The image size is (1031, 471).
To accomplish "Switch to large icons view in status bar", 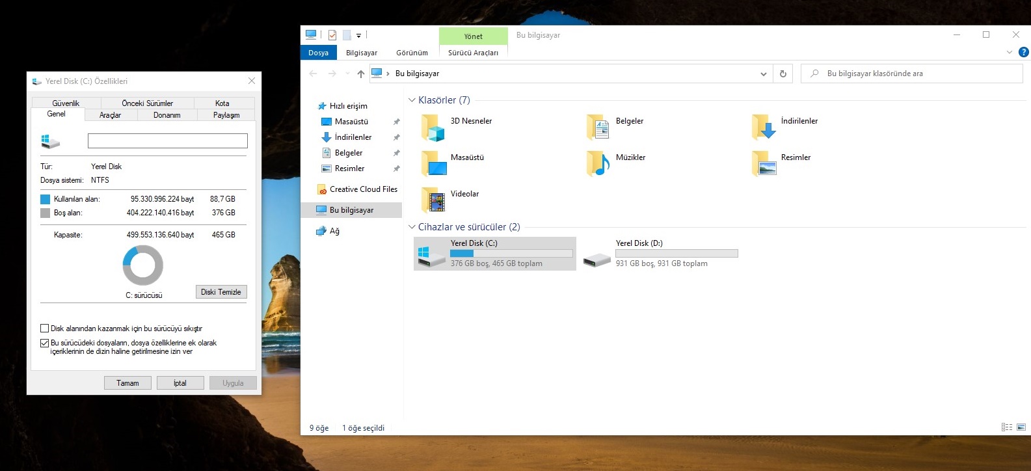I will tap(1021, 427).
